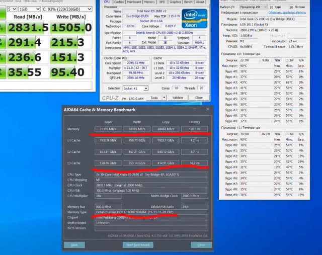Switch to the CPU tab in CPU-Z
322x255 pixels.
tap(107, 2)
